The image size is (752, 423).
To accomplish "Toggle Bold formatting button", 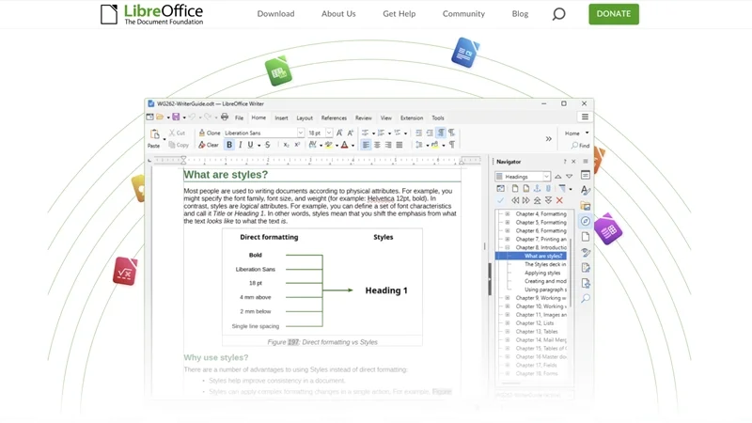I will coord(229,145).
